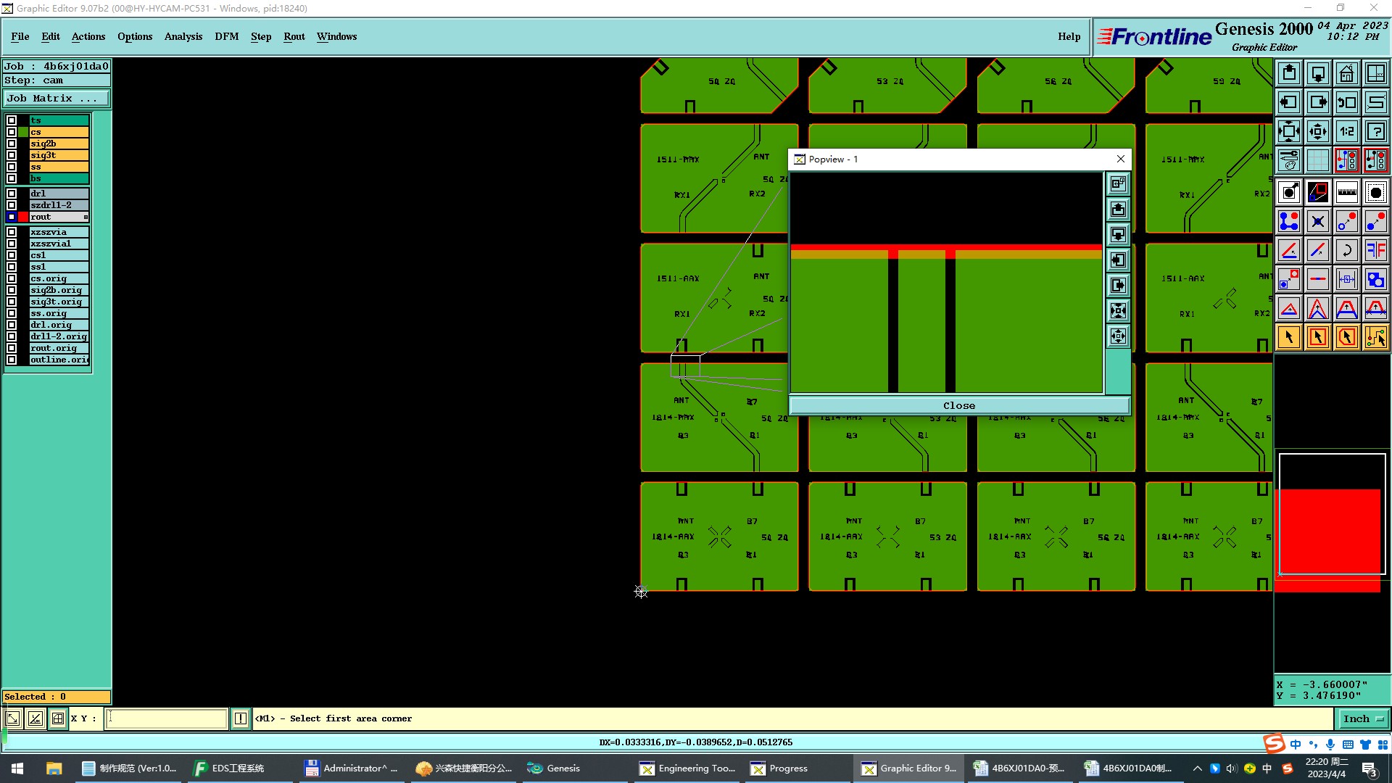Toggle the ts layer checkbox
Screen dimensions: 1392x783
coord(12,120)
